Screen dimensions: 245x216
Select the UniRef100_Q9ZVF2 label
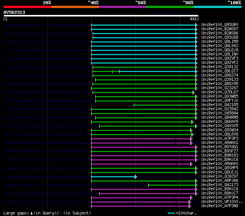click(220, 63)
